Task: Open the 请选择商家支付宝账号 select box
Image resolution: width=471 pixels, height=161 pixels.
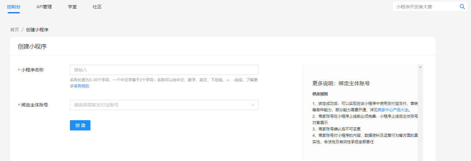Action: coord(164,105)
